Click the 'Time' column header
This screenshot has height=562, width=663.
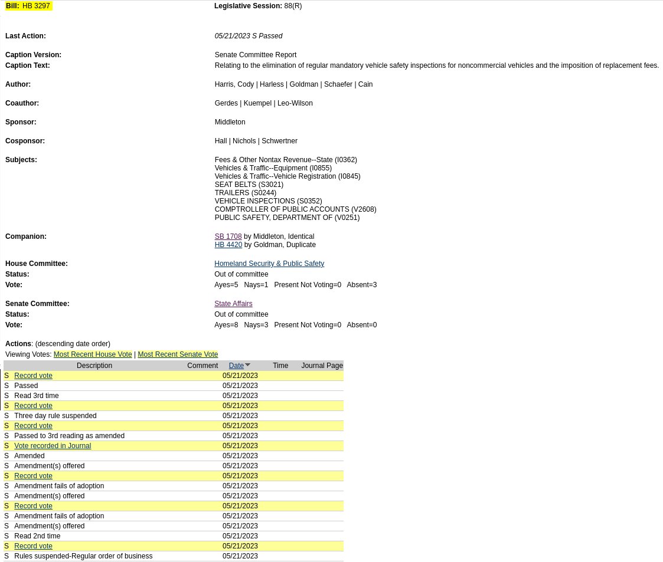point(280,366)
